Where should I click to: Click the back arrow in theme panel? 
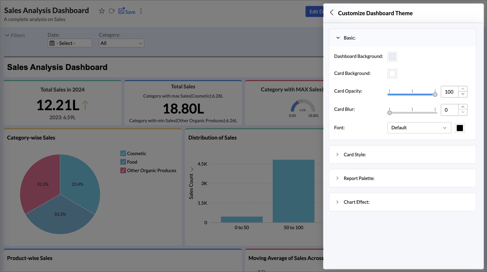coord(332,13)
